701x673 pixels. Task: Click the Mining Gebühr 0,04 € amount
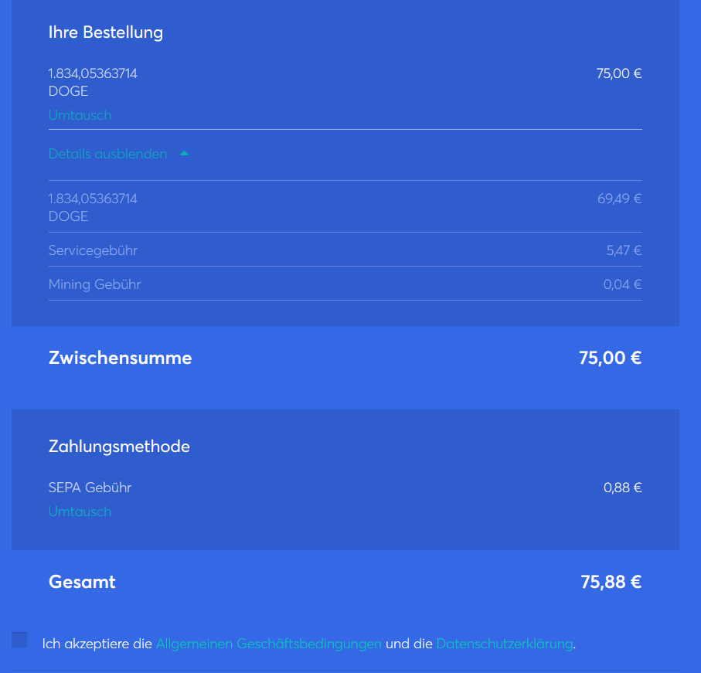622,284
